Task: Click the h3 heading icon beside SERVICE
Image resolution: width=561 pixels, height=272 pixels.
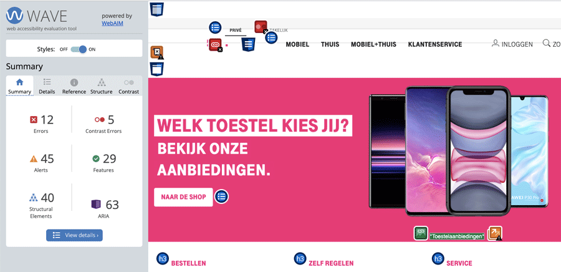Action: (x=438, y=259)
